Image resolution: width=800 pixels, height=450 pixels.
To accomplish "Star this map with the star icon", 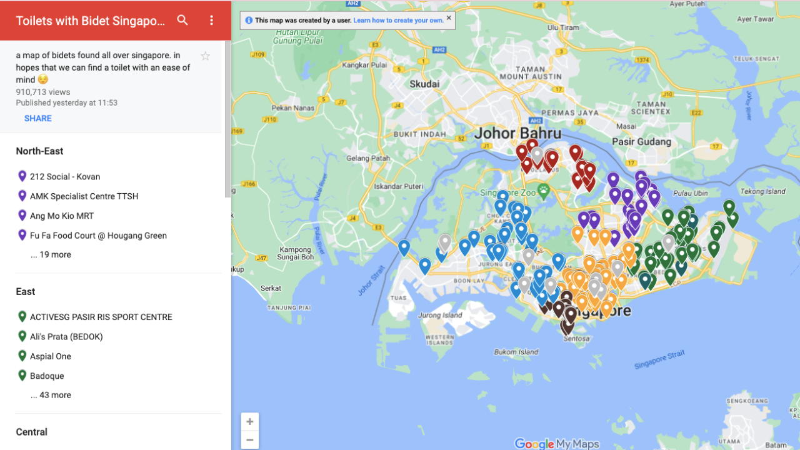I will [x=205, y=56].
